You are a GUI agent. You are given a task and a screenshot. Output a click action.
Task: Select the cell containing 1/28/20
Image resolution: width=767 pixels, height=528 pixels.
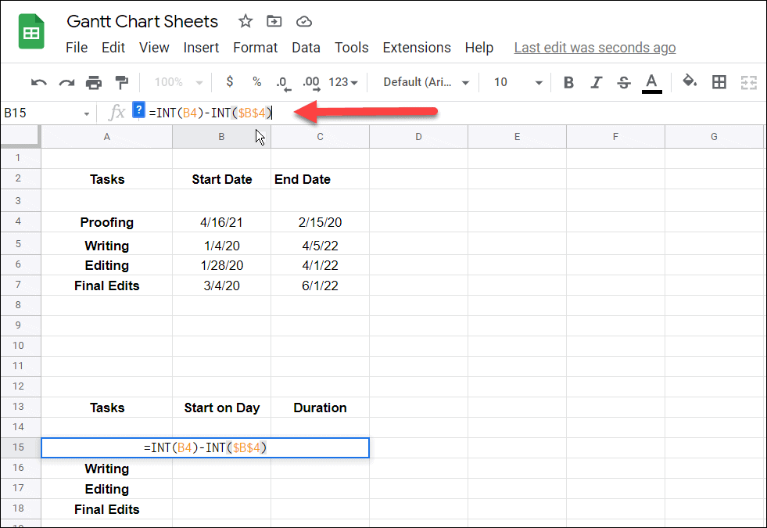221,265
